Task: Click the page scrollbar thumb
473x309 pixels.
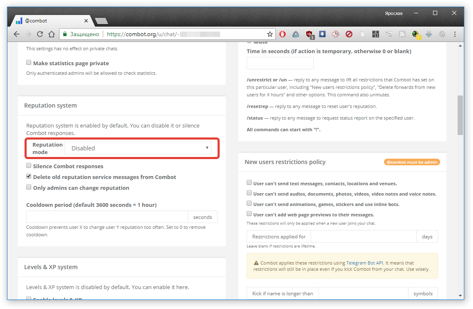Action: [460, 115]
